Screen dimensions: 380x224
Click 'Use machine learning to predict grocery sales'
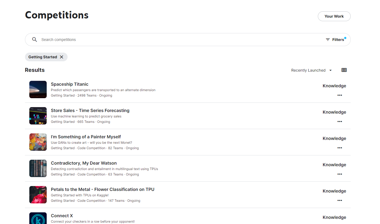coord(86,116)
